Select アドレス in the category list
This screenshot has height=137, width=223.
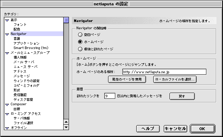coord(20,71)
